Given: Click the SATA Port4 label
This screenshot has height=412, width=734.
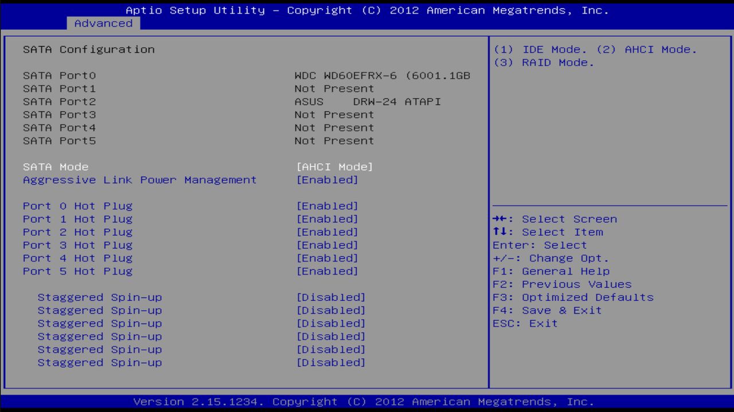Looking at the screenshot, I should [60, 128].
